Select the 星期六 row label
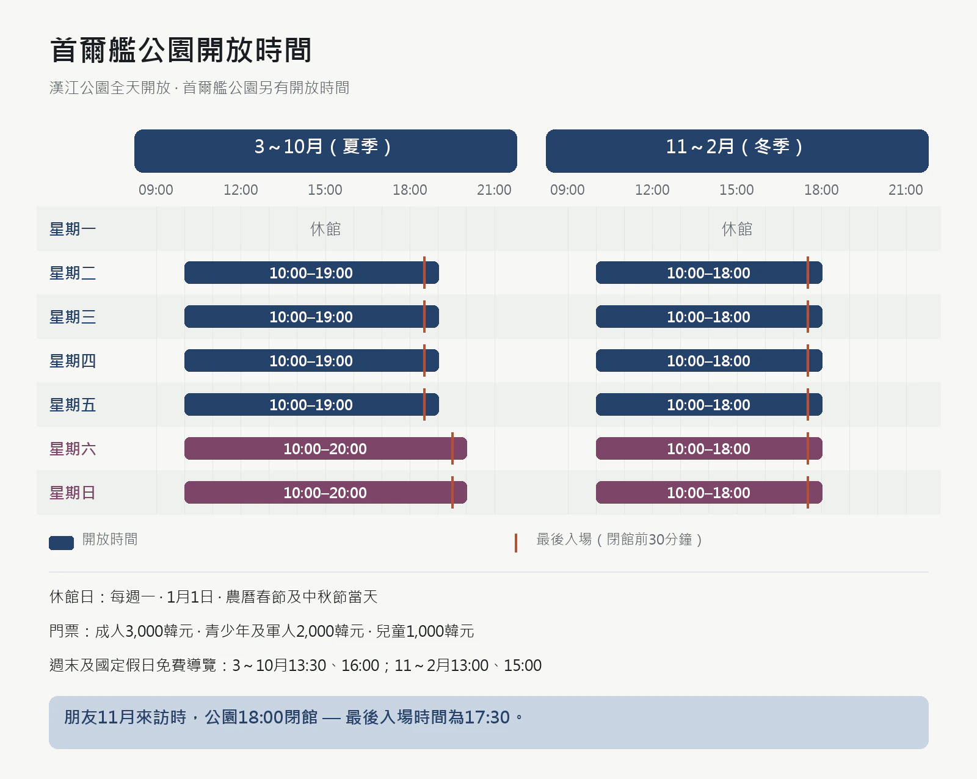 coord(73,449)
